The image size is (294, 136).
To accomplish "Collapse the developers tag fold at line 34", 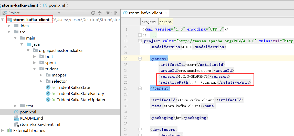I will (x=140, y=130).
